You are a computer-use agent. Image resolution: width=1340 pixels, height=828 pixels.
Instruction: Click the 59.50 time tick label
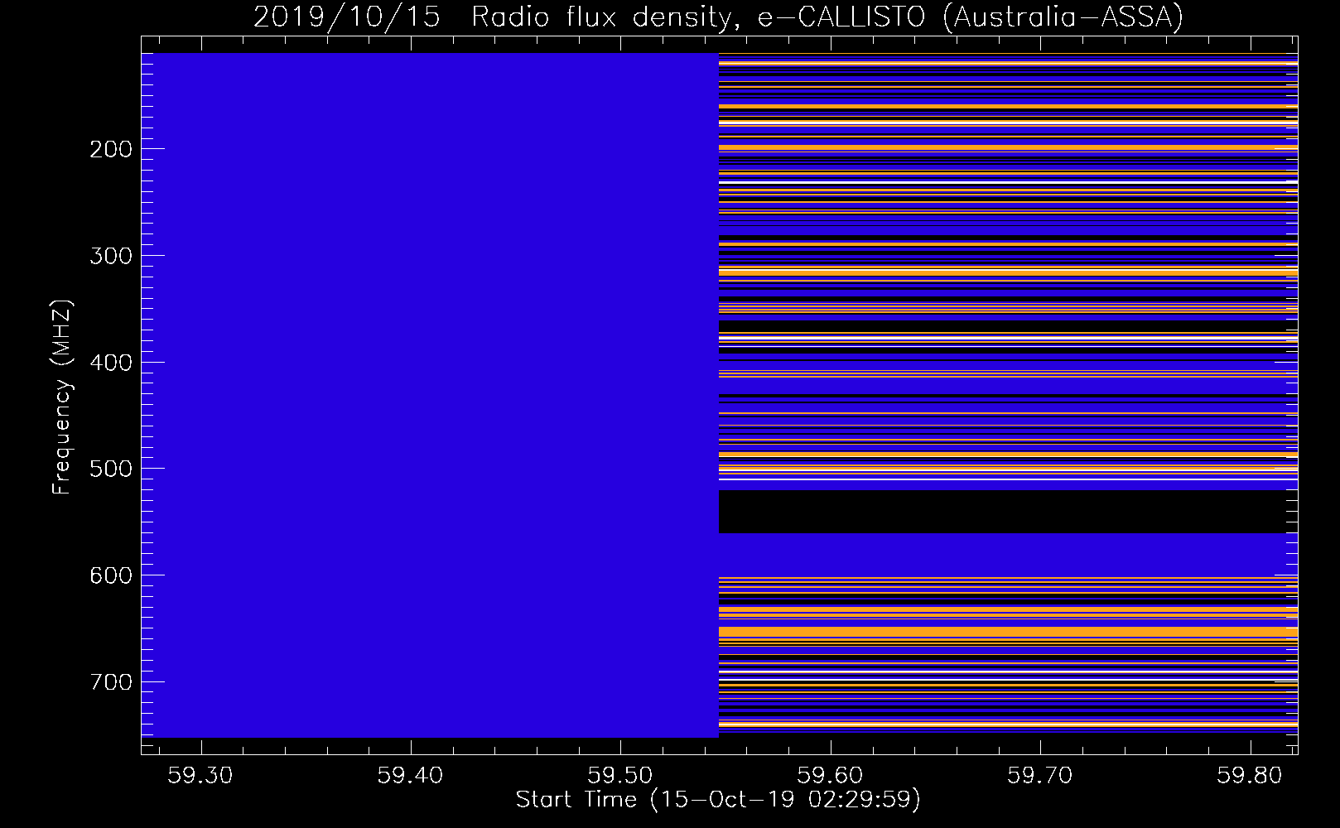point(620,776)
